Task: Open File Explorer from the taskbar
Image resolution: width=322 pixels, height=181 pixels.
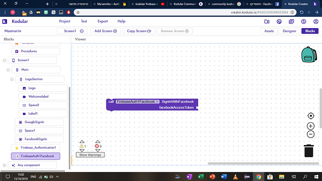Action: 281,177
